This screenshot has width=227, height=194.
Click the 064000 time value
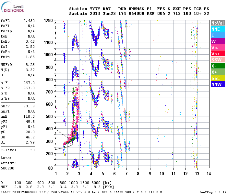[137, 14]
